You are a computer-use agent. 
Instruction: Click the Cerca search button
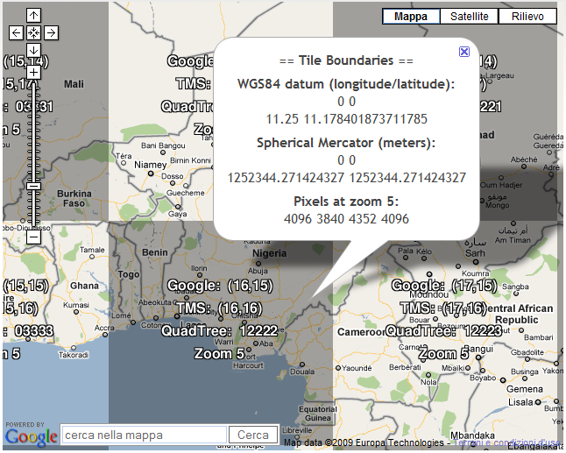coord(253,435)
